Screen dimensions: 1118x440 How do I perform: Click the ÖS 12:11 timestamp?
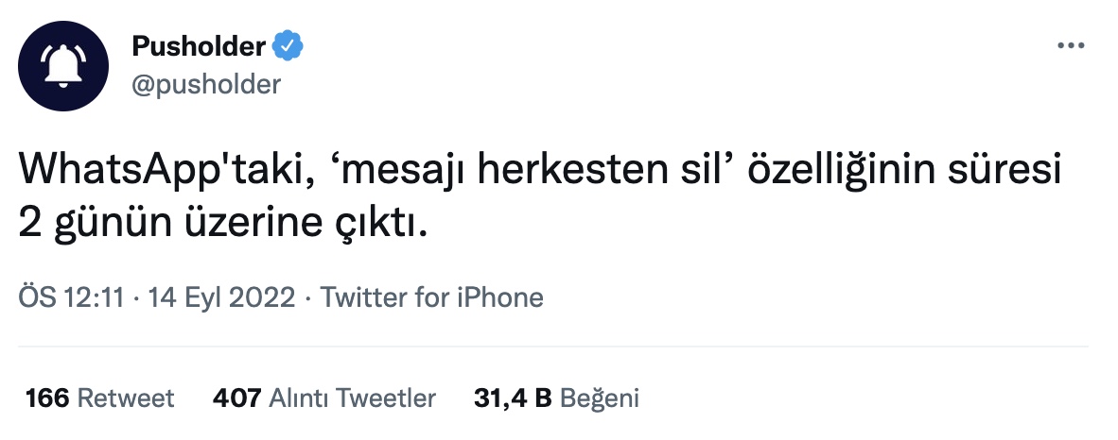[x=71, y=296]
